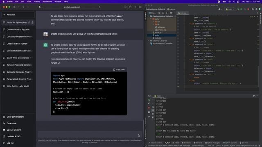
Task: Open the Safari File menu
Action: [x=17, y=2]
